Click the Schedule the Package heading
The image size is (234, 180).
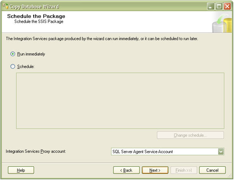point(36,16)
